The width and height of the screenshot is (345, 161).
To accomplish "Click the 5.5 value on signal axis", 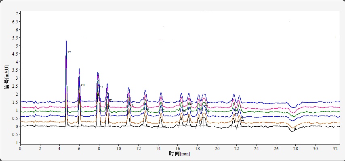I will click(x=15, y=38).
